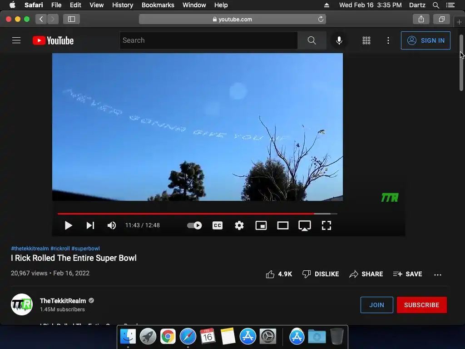Switch to theater mode
Viewport: 465px width, 349px height.
[282, 225]
